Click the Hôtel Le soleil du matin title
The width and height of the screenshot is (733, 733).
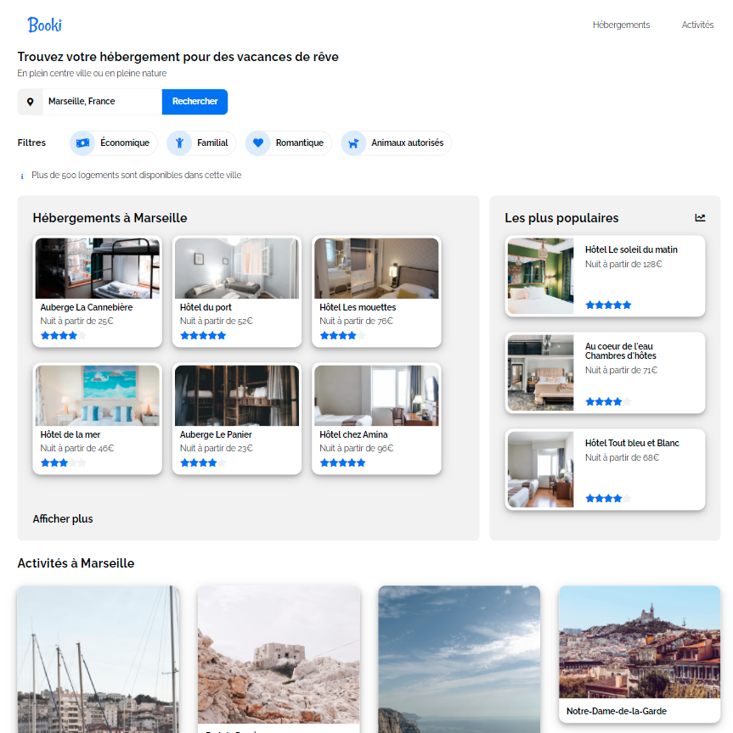[631, 249]
